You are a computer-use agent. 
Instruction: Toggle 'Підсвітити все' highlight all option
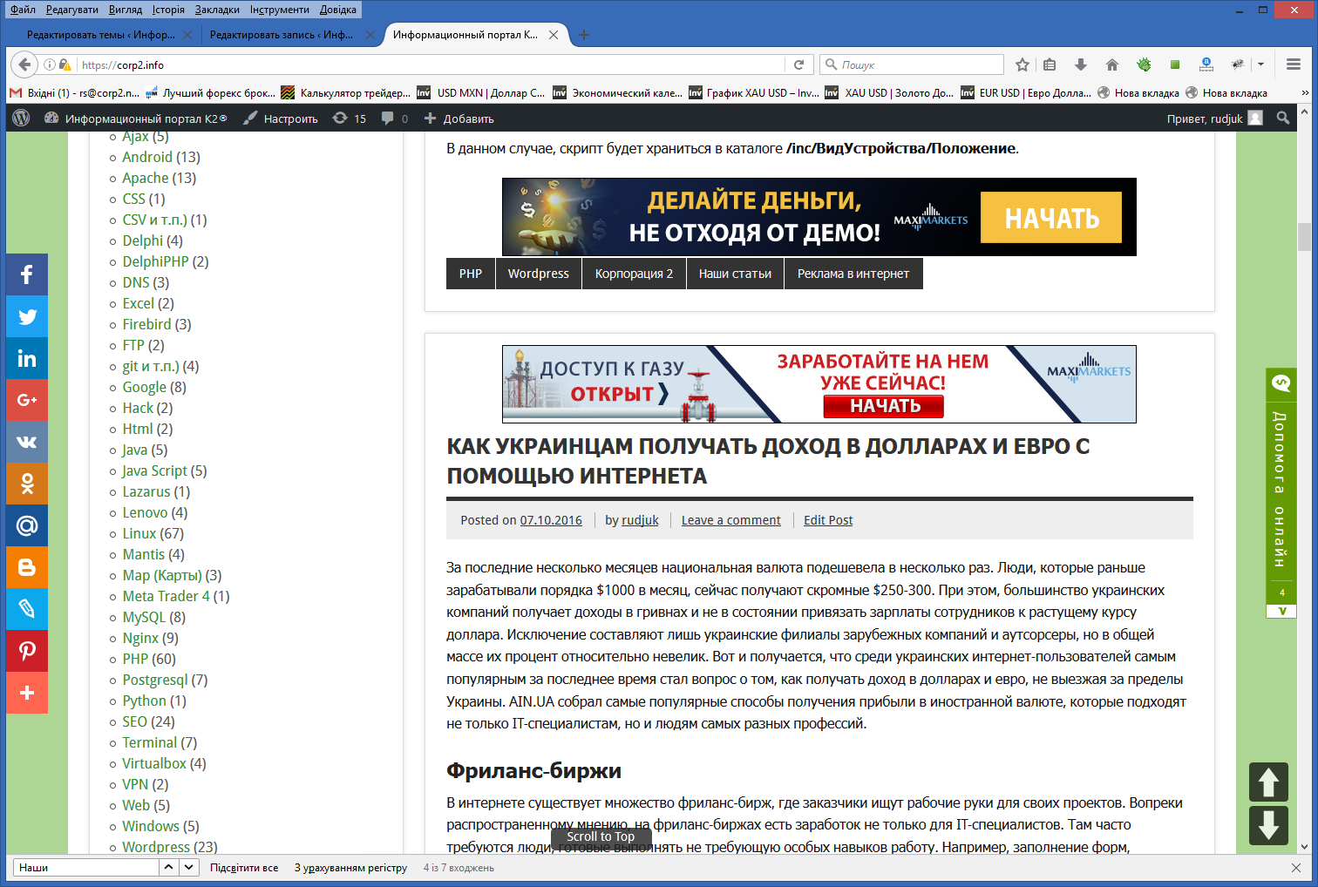click(244, 868)
